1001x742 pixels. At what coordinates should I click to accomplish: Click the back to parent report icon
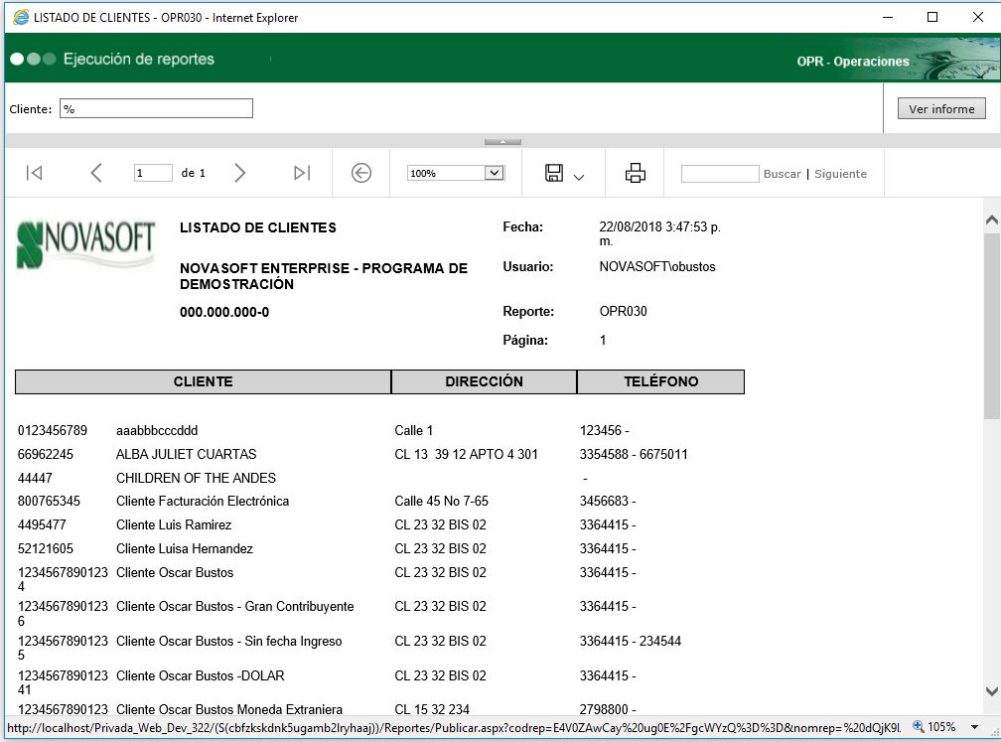(361, 173)
